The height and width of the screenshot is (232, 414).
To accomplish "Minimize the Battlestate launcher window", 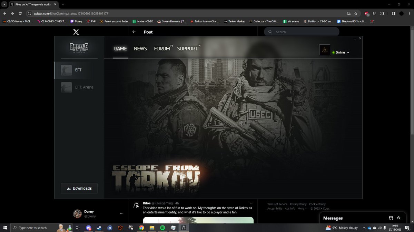I will tap(355, 38).
